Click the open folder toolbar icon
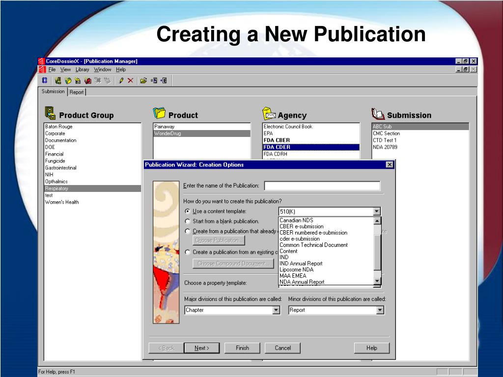Image resolution: width=503 pixels, height=377 pixels. point(143,81)
